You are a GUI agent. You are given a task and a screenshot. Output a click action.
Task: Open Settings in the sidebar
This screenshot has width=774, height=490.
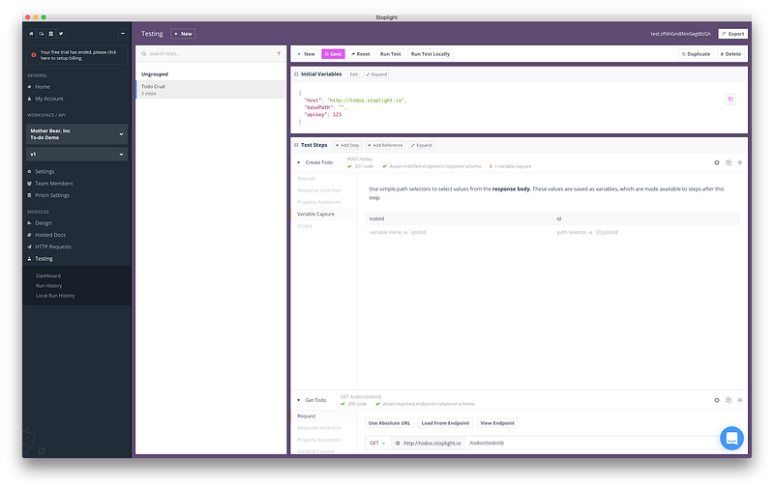pos(45,172)
